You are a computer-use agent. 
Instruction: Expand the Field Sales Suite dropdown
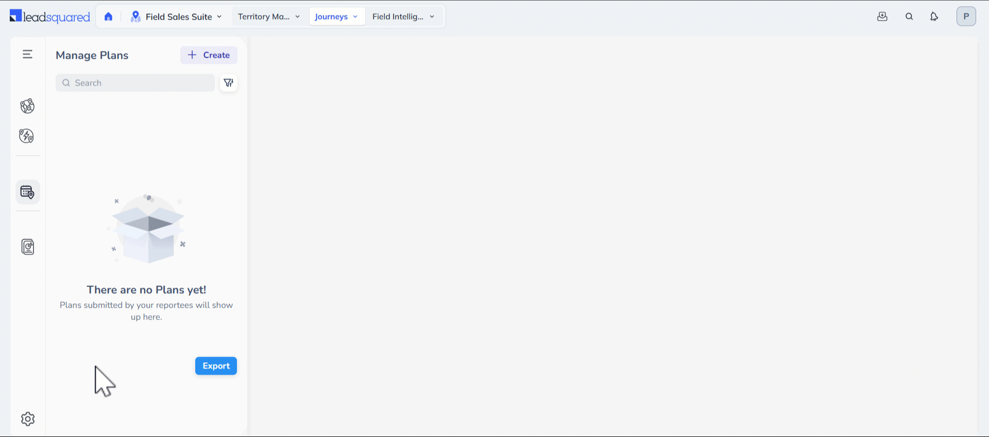[177, 16]
